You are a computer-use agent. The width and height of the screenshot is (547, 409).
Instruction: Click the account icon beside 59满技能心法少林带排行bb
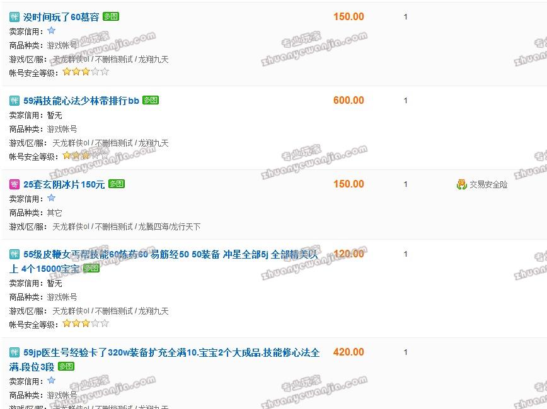point(14,101)
